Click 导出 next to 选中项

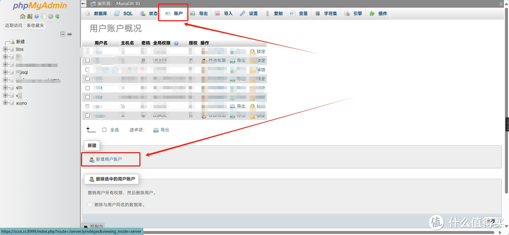tap(161, 130)
